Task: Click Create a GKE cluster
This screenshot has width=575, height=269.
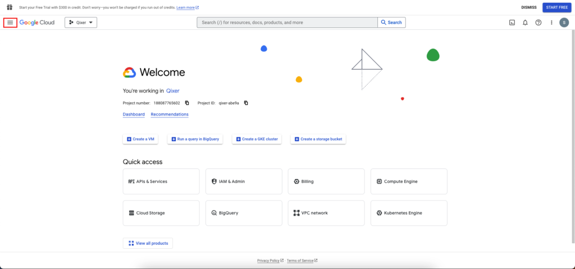Action: [257, 139]
